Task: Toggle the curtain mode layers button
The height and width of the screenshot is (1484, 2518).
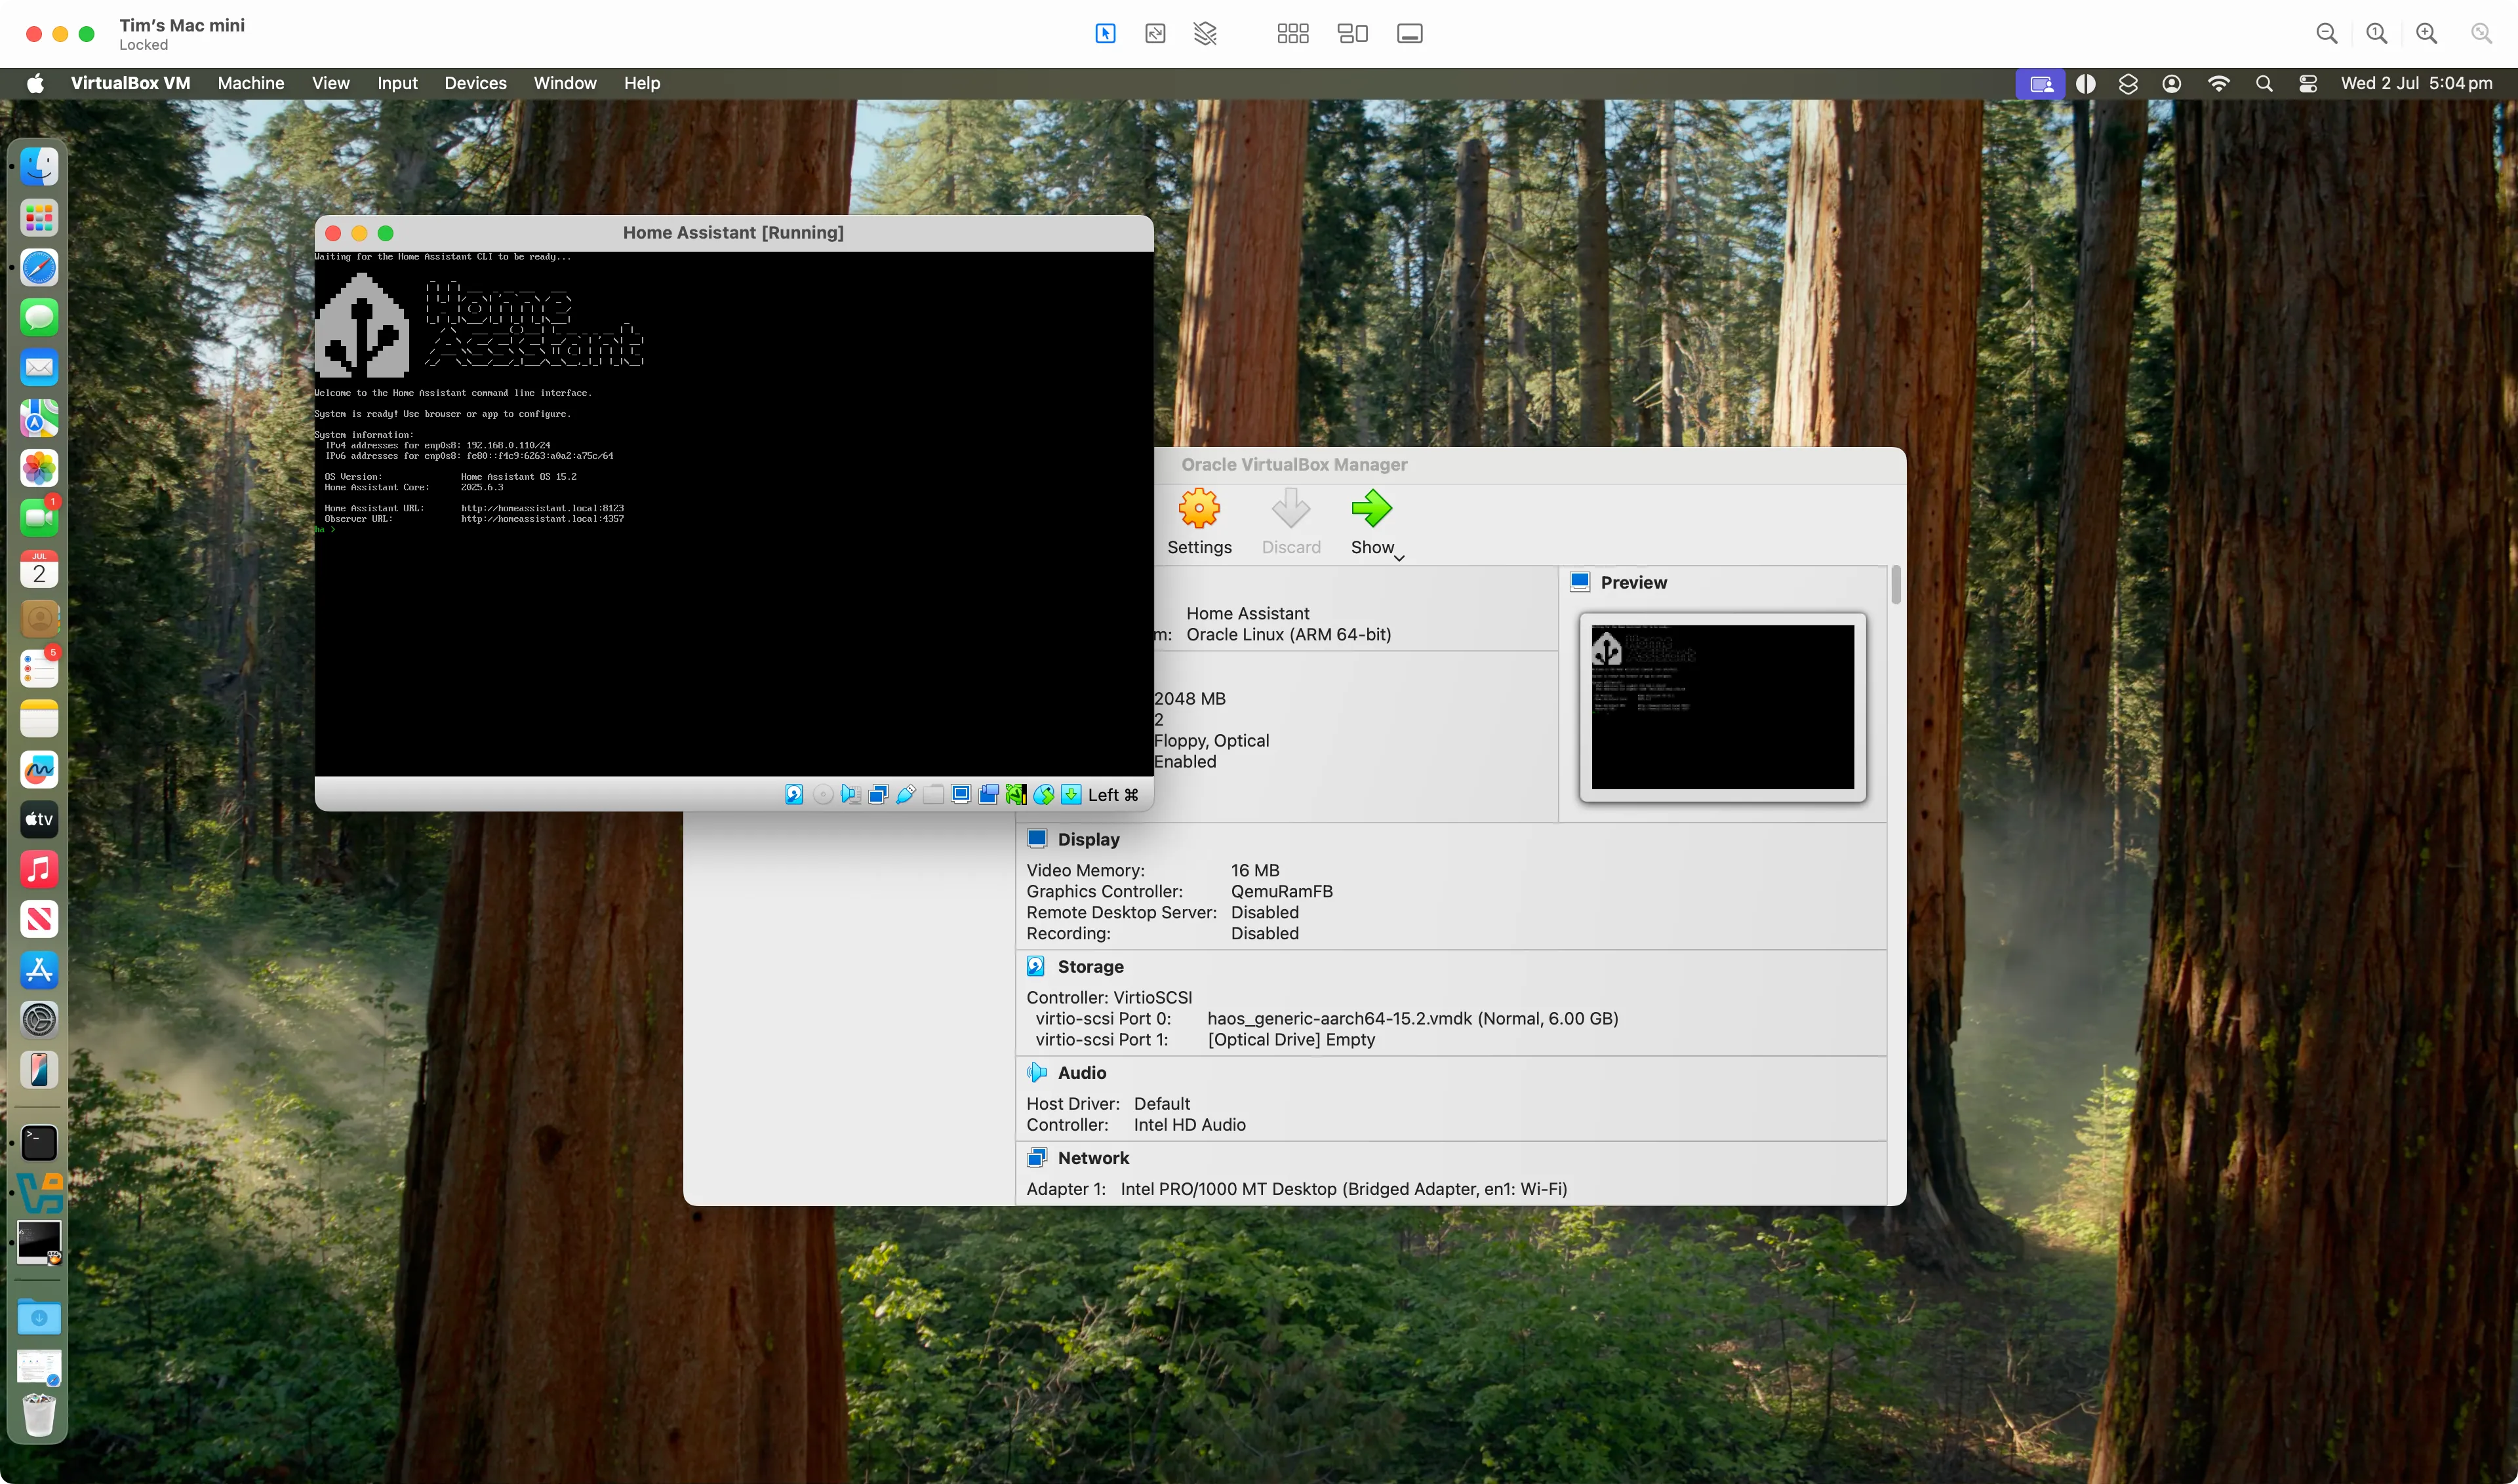Action: [x=1205, y=34]
